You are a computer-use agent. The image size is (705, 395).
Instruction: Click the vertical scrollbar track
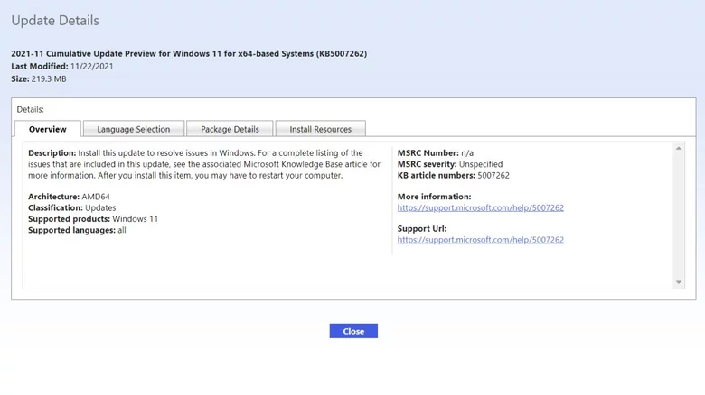pos(680,216)
